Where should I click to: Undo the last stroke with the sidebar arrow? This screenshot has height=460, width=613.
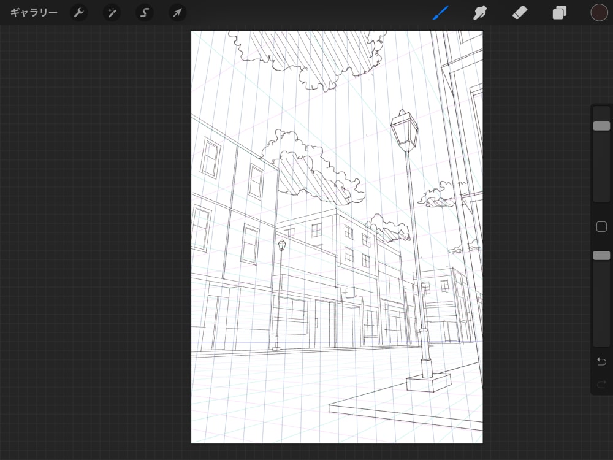(x=601, y=361)
